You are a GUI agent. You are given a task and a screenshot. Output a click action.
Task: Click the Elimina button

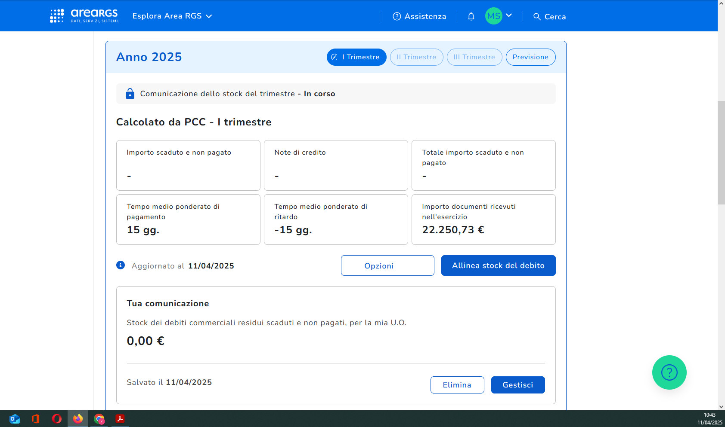pos(457,385)
